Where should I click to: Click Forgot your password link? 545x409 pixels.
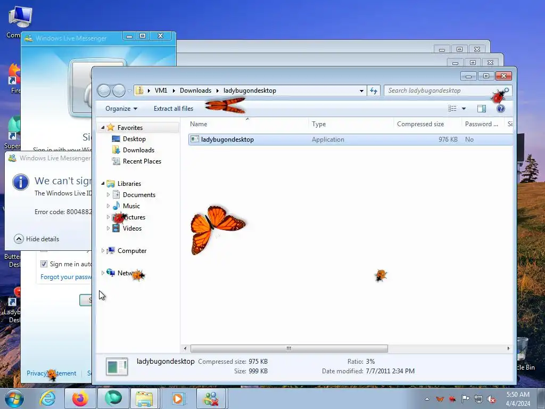(66, 277)
